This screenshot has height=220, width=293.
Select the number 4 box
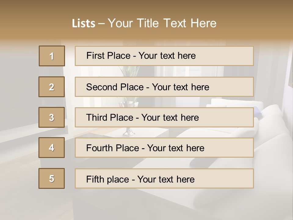[x=52, y=148]
